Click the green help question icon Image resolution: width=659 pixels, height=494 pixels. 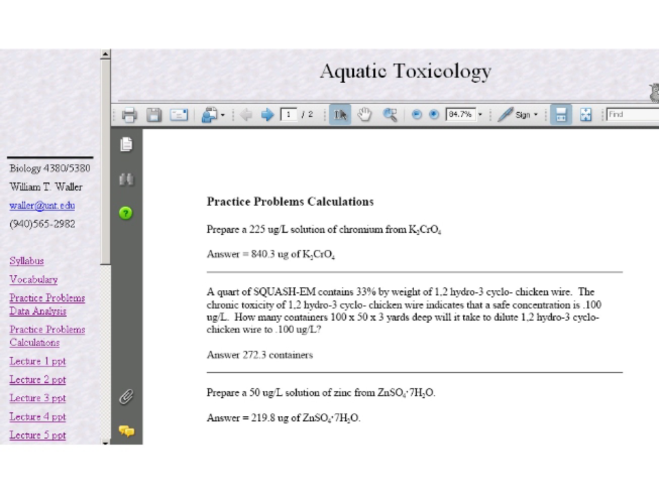pos(126,213)
